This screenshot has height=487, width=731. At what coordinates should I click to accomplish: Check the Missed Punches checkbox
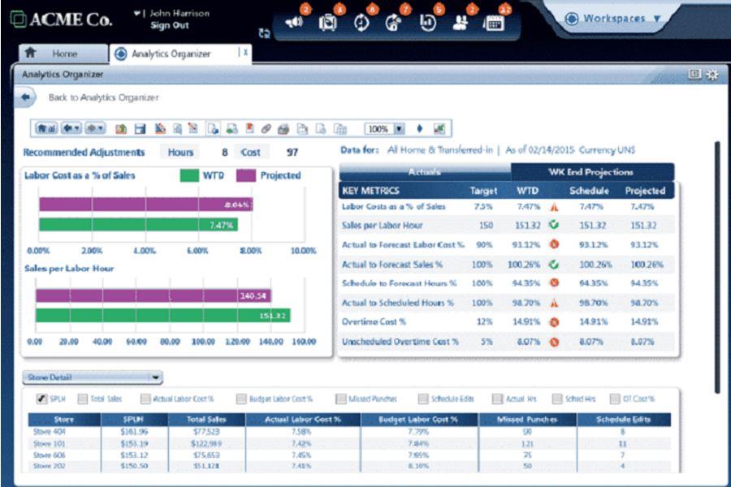[340, 399]
